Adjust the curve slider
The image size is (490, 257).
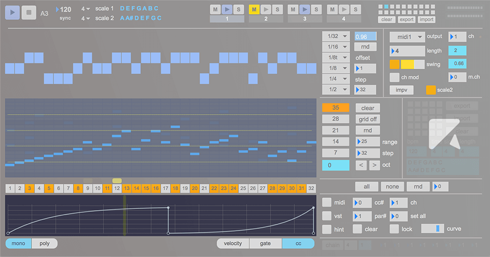(x=433, y=228)
